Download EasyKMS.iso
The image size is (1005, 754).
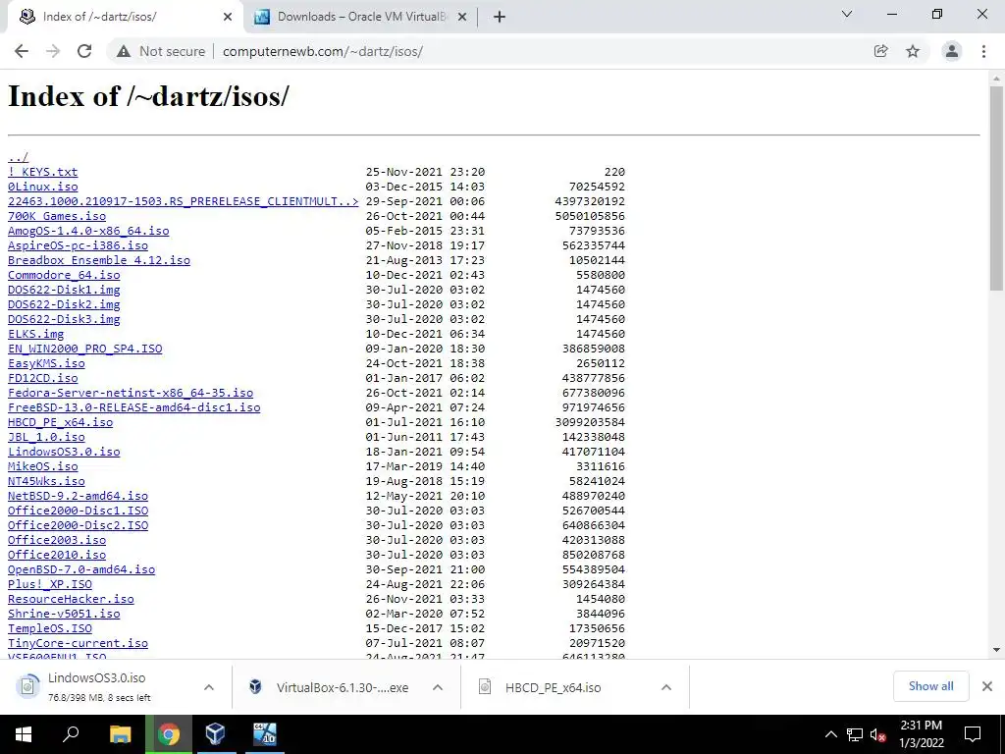point(46,363)
